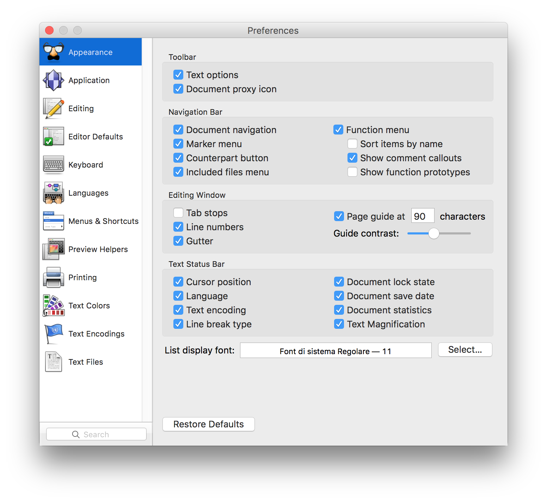Open the Keyboard preferences icon
The image size is (547, 502).
coord(54,165)
